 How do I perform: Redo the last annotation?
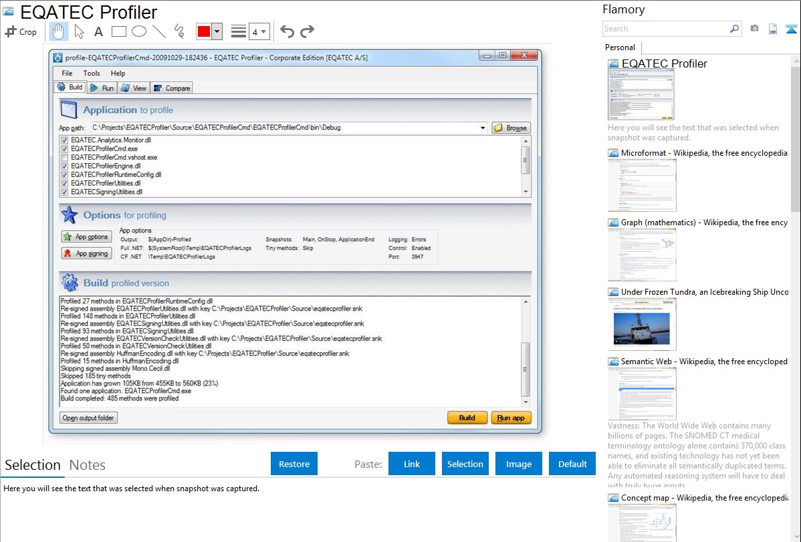(307, 31)
